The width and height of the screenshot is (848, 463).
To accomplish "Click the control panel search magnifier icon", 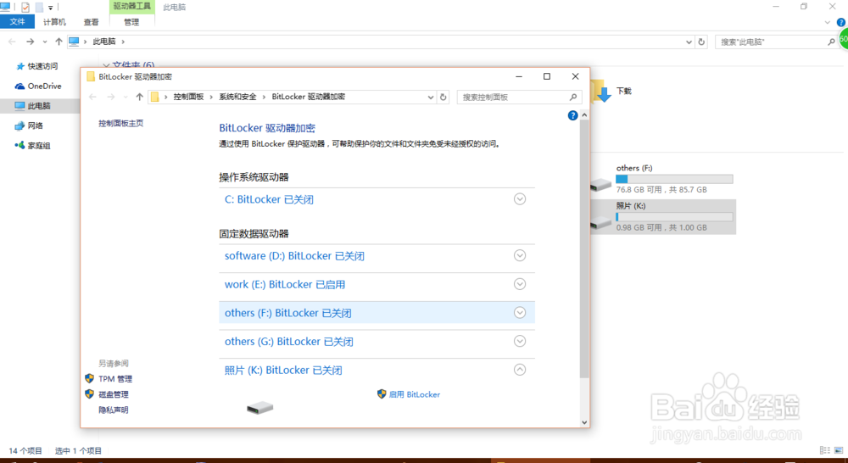I will pyautogui.click(x=573, y=98).
